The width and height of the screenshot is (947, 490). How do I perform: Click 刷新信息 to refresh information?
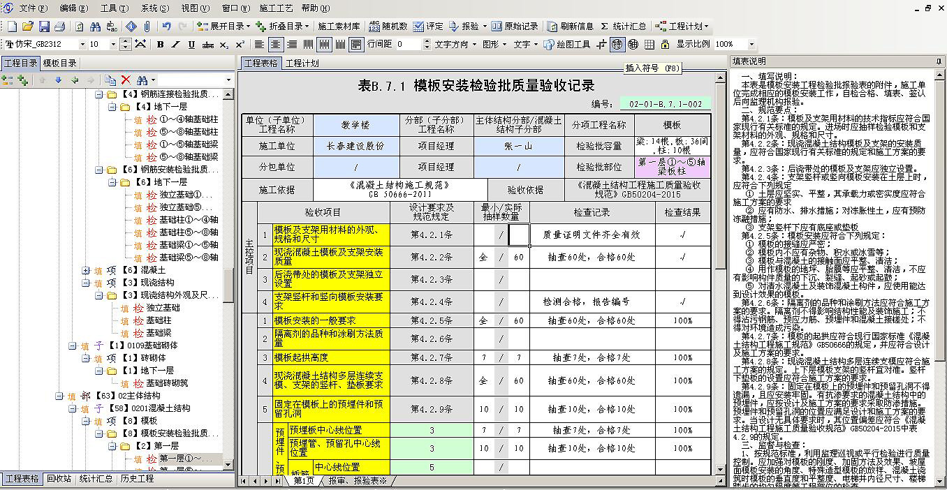(x=570, y=27)
